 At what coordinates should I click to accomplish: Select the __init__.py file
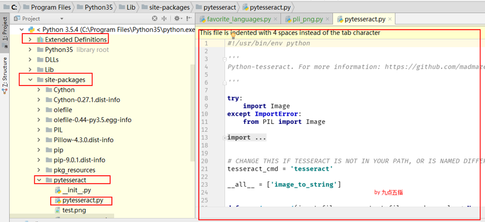(73, 190)
